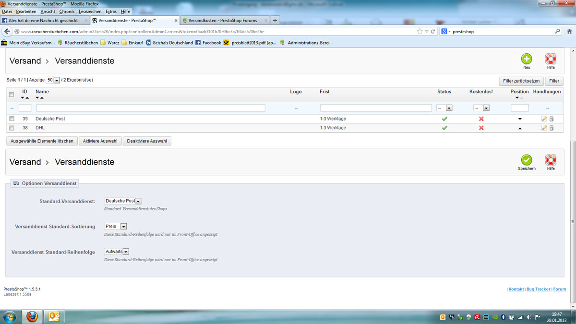Image resolution: width=576 pixels, height=324 pixels.
Task: Open Status filter dropdown
Action: point(444,108)
